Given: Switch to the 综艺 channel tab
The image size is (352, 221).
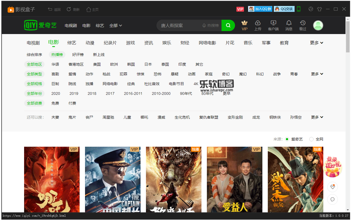Looking at the screenshot, I should pos(72,43).
